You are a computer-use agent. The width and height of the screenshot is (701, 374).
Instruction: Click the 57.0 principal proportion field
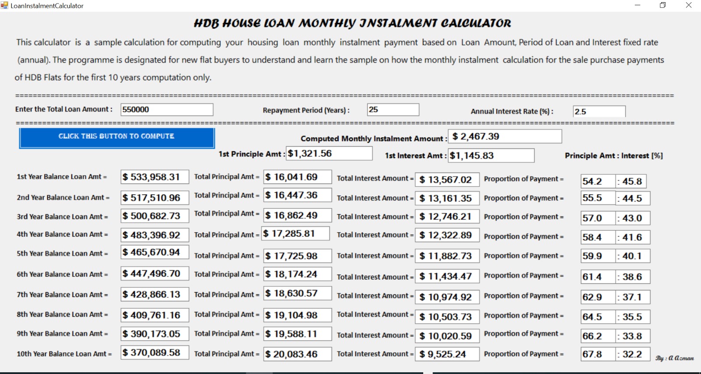coord(598,218)
